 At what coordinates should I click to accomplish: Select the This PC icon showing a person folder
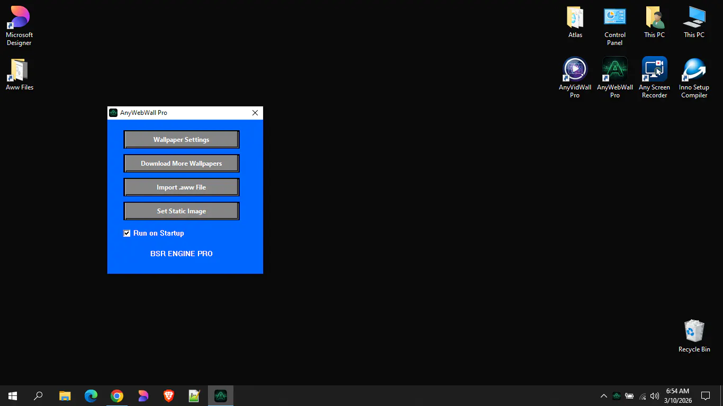pos(655,22)
